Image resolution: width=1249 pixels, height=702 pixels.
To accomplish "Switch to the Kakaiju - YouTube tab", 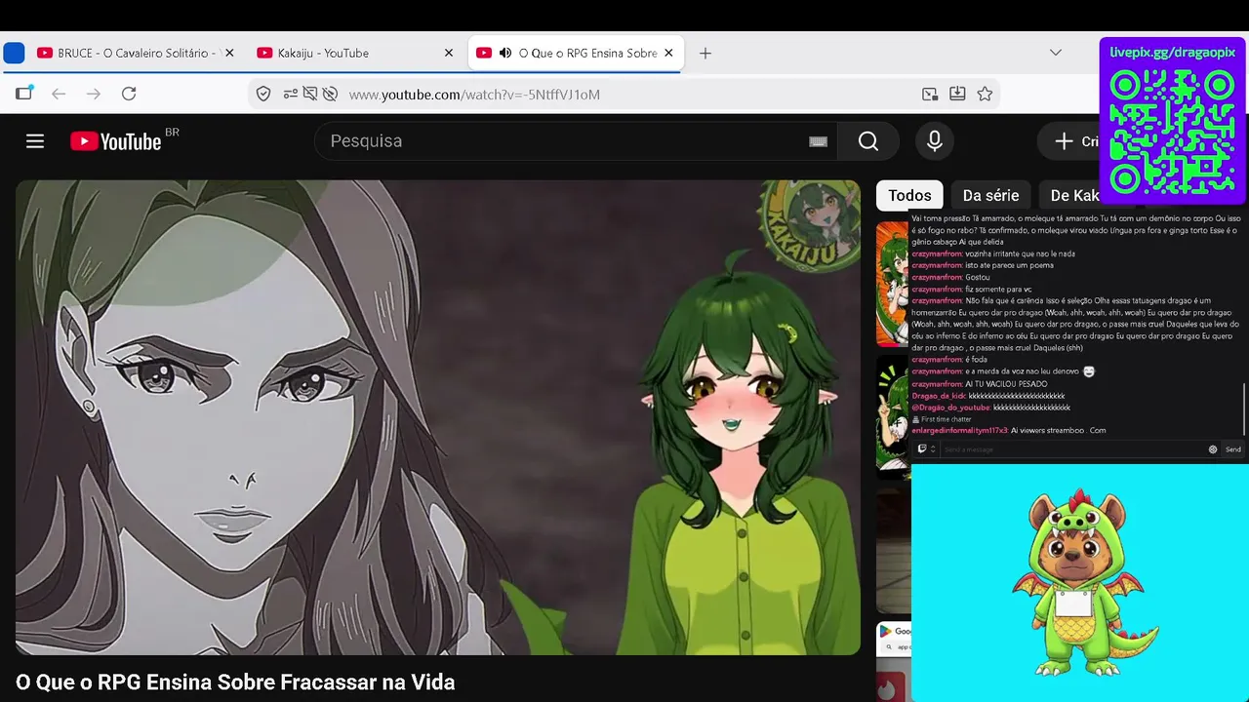I will [x=347, y=54].
